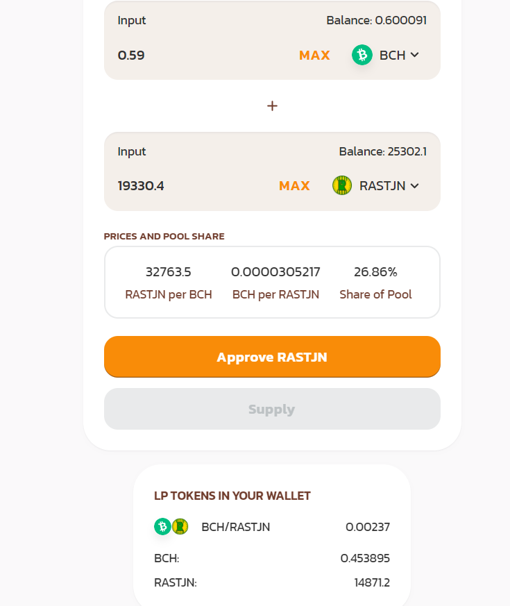Click MAX for the RASTJN input

coord(294,186)
